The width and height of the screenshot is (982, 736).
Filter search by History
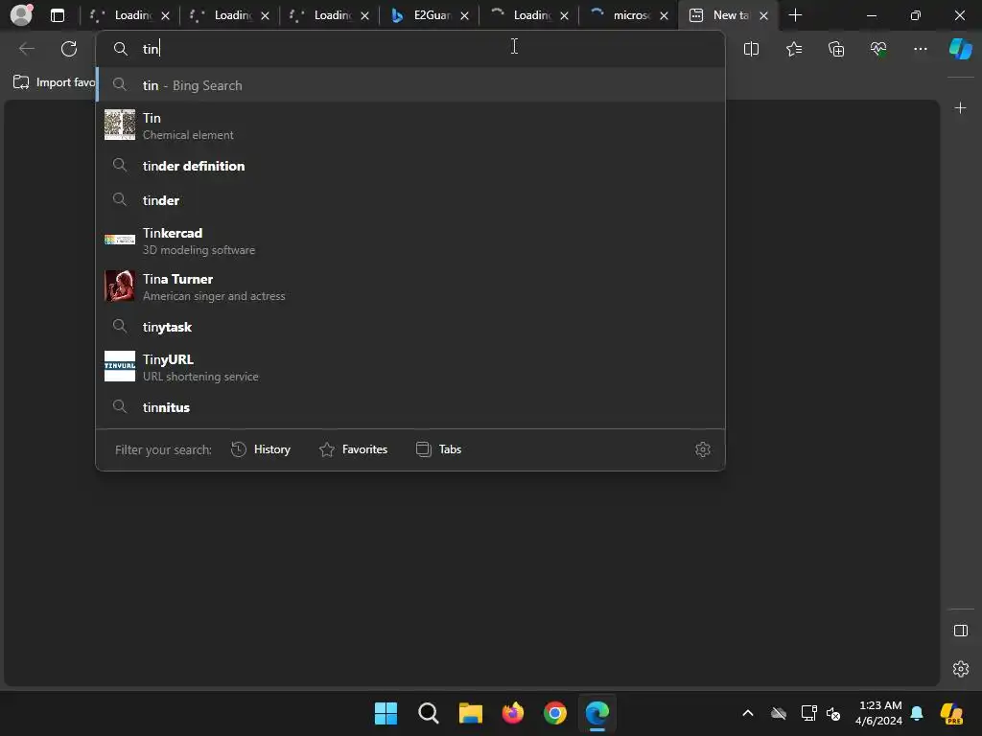[261, 449]
